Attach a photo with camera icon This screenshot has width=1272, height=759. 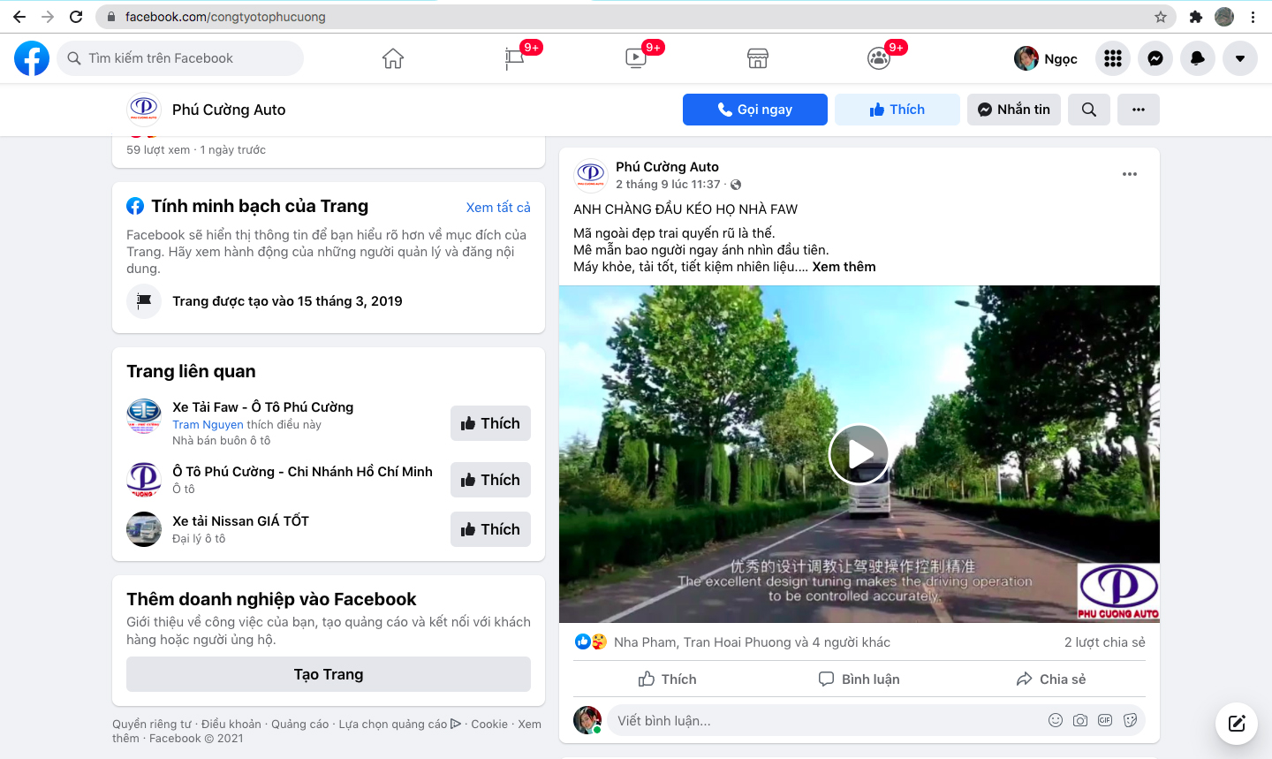click(x=1080, y=720)
